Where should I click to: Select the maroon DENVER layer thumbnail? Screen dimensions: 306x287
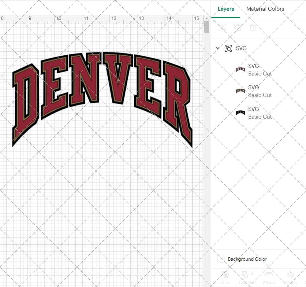coord(241,69)
